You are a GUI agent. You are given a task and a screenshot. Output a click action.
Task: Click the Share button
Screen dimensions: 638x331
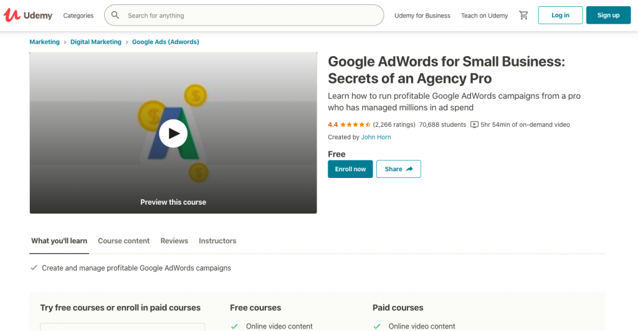tap(398, 169)
